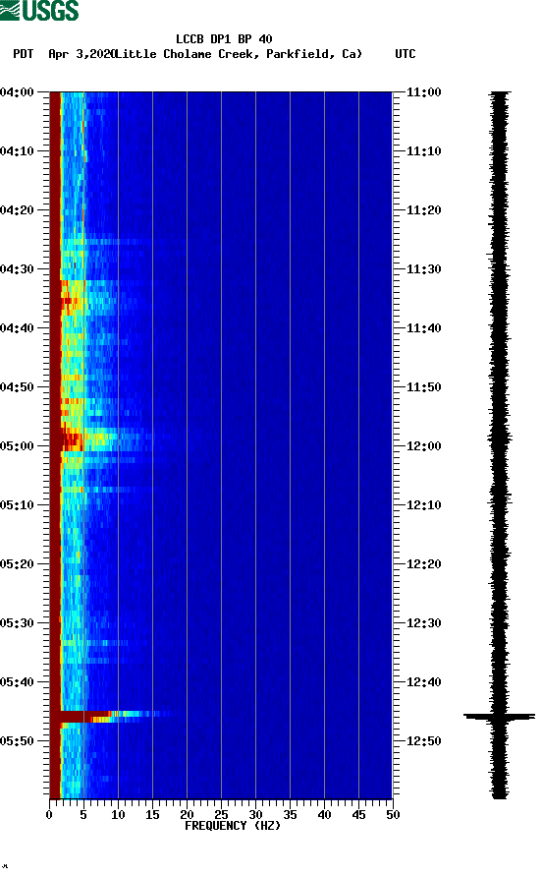Click the 04:00 PDT time label
This screenshot has width=542, height=877.
(x=18, y=92)
